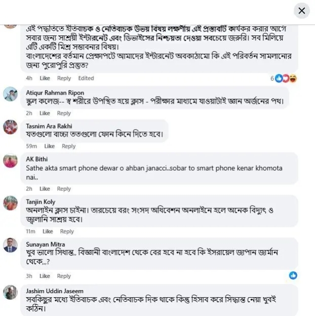Reply to Tasnim Ara Rakhi's comment
Screen dimensions: 315x316
click(x=68, y=146)
